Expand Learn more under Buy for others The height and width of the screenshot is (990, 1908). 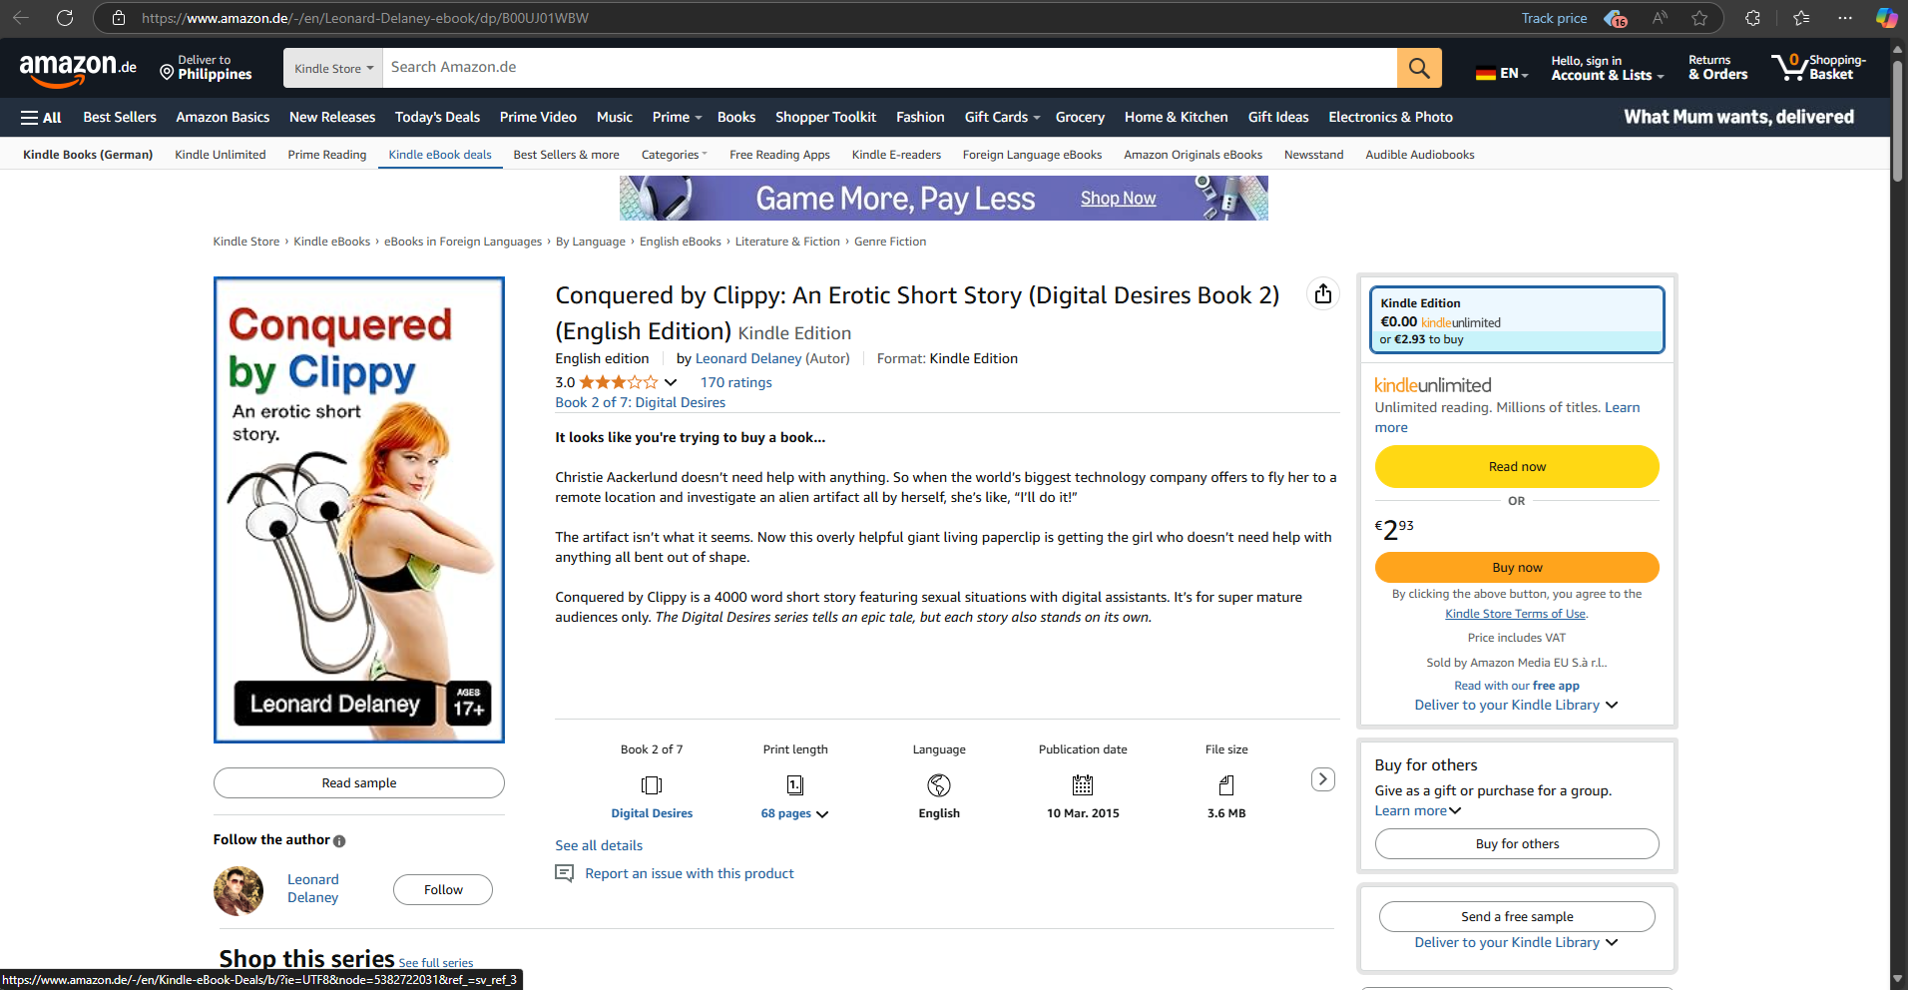coord(1418,810)
